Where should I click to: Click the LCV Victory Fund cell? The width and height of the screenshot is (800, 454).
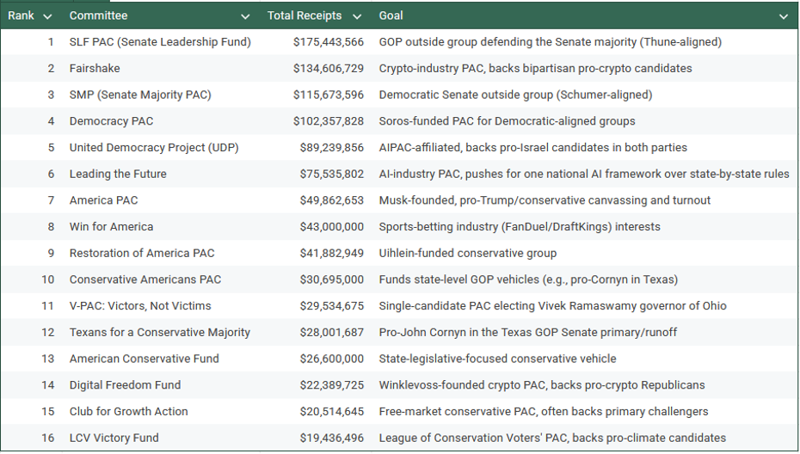(x=161, y=439)
